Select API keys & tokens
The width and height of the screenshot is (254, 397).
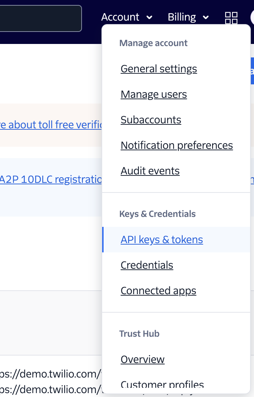coord(162,240)
